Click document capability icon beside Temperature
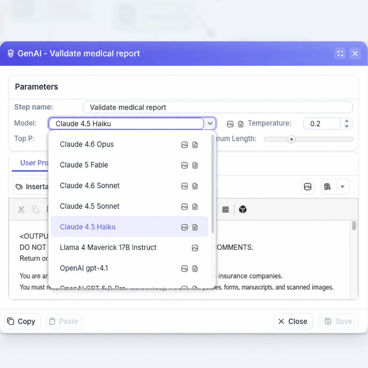 240,124
